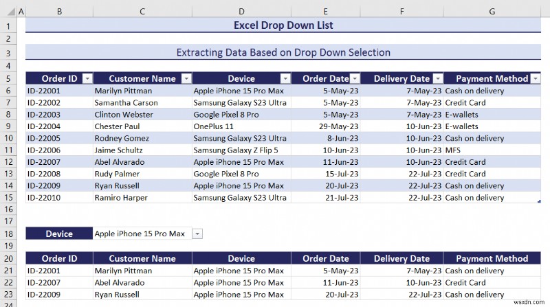The height and width of the screenshot is (307, 550).
Task: Select the 'Samsung Galaxy Z Flip 5' cell
Action: 242,150
